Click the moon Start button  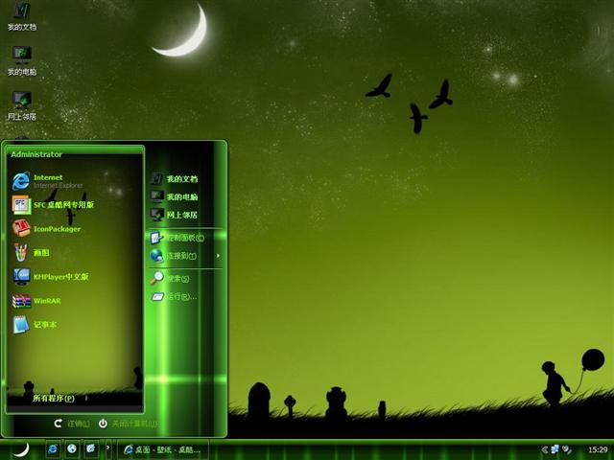tap(20, 449)
